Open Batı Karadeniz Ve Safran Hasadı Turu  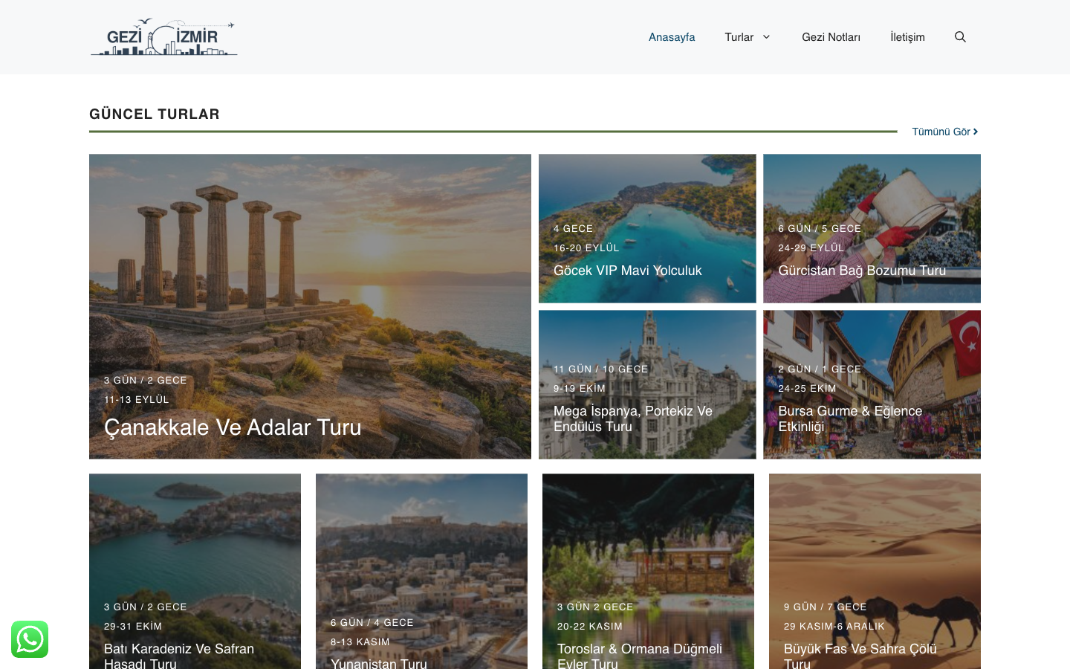(179, 656)
